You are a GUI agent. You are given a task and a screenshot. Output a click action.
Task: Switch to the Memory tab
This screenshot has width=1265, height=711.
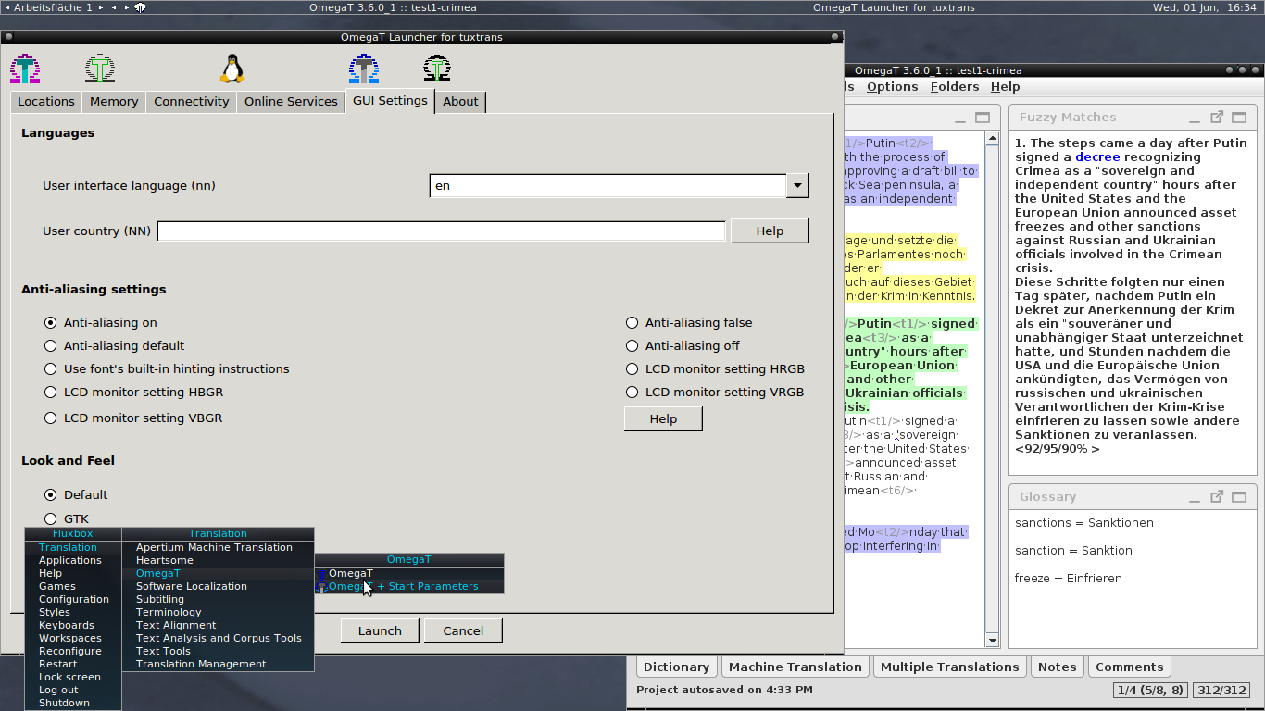[114, 102]
